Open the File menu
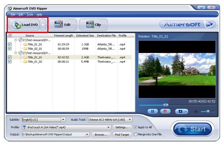This screenshot has height=145, width=224. [13, 14]
